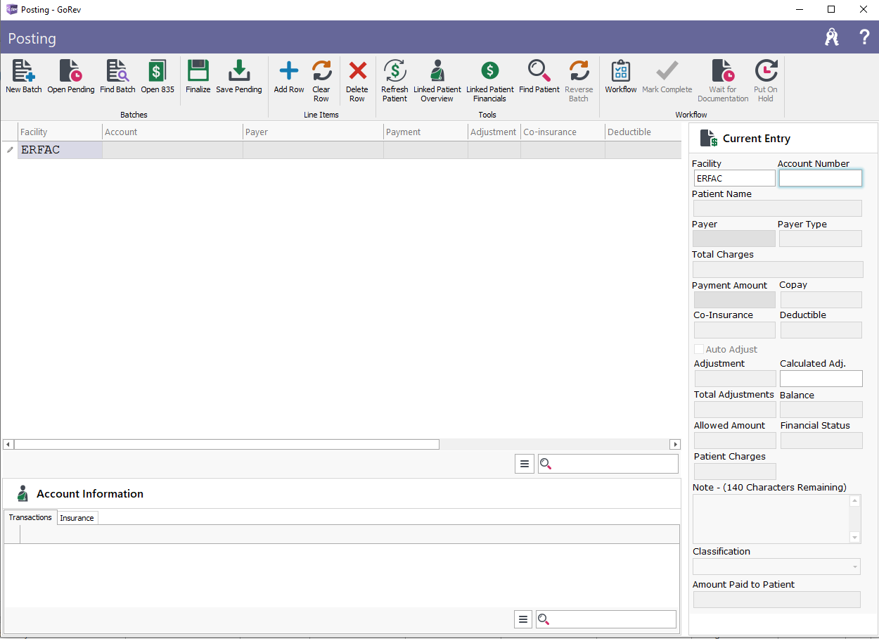Click Mark Complete checkmark

click(667, 76)
